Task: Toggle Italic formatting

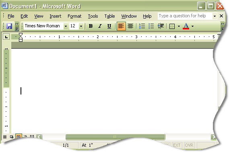Action: coord(100,26)
